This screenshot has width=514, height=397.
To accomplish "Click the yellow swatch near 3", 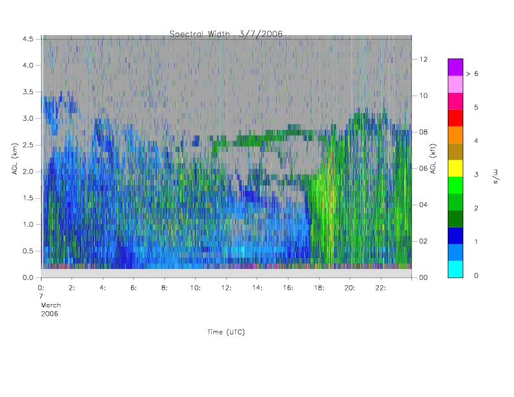I will 456,168.
